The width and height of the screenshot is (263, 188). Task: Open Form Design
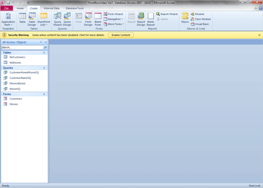pos(88,19)
